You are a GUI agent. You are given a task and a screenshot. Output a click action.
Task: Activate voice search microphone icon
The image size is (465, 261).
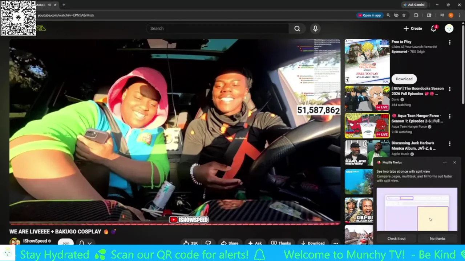pyautogui.click(x=315, y=29)
